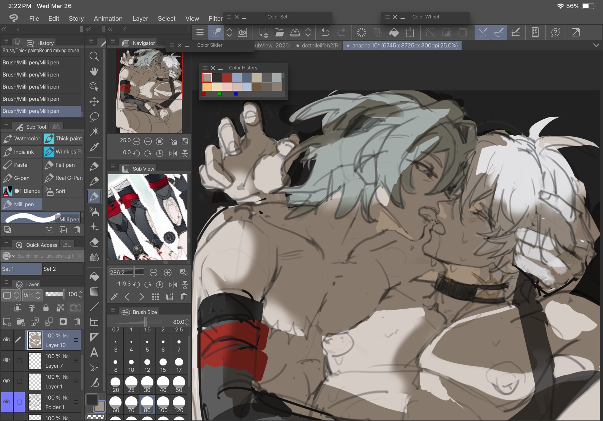The height and width of the screenshot is (421, 603).
Task: Select the Fill bucket tool
Action: click(94, 276)
